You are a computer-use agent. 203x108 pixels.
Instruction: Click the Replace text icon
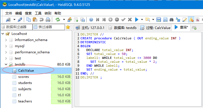(178, 20)
